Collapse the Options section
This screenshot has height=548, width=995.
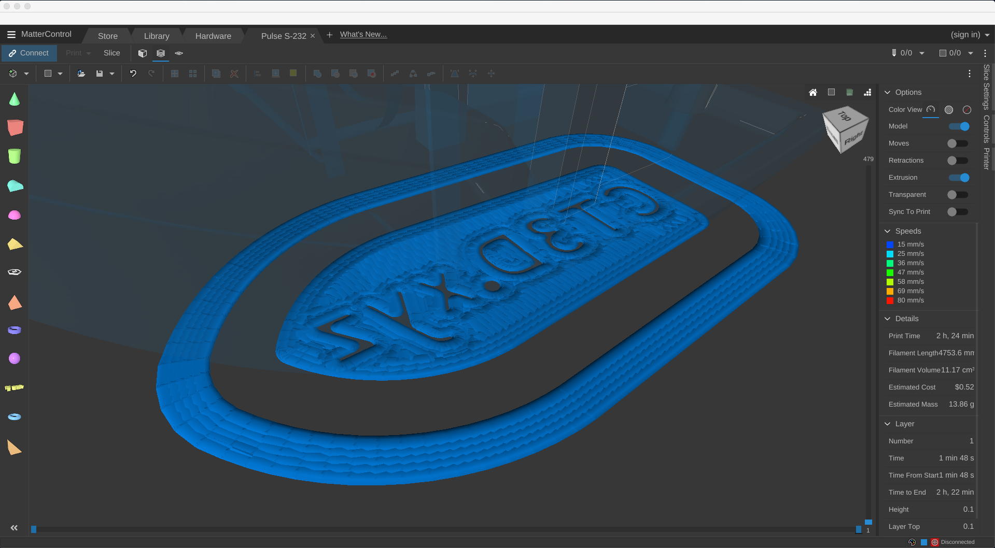(888, 92)
